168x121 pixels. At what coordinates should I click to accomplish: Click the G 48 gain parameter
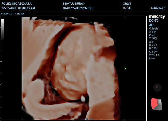click(152, 35)
